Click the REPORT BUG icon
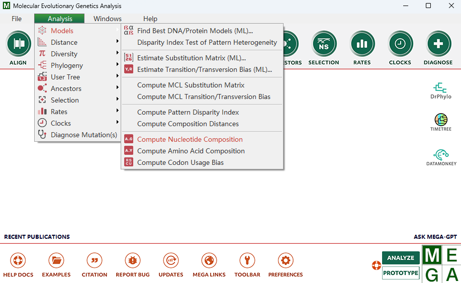This screenshot has width=461, height=283. 133,261
